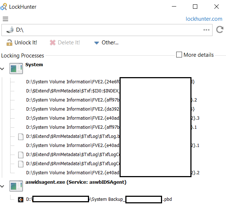Select the System process icon
The image size is (226, 207).
tap(16, 68)
